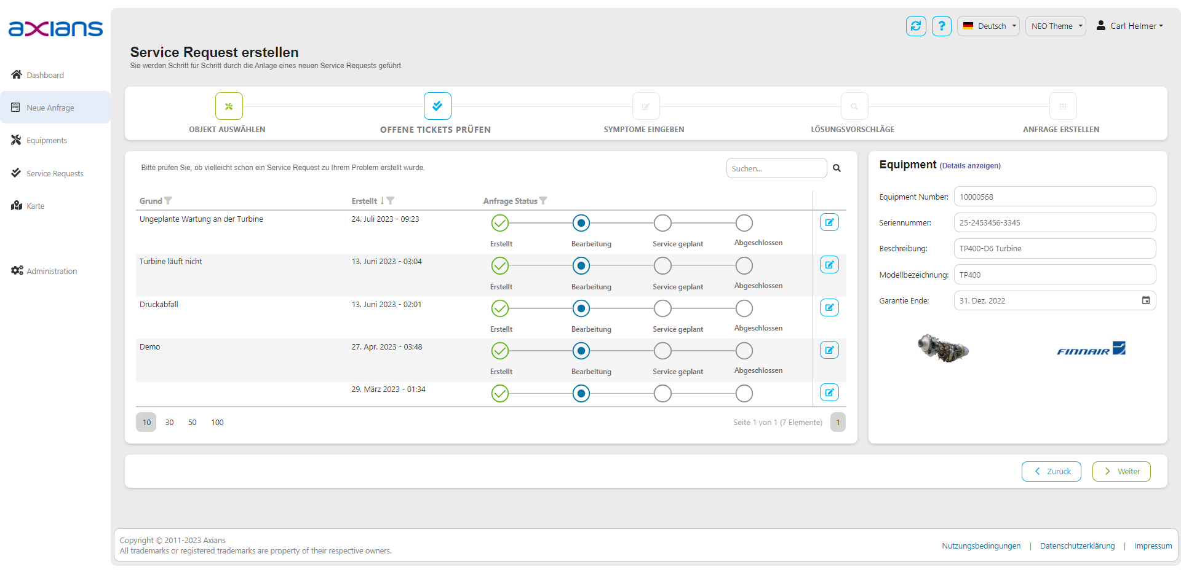This screenshot has height=575, width=1181.
Task: Open the NEO Theme selector
Action: 1056,26
